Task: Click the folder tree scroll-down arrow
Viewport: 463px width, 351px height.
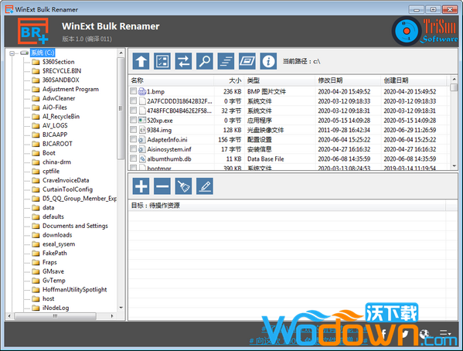Action: point(121,308)
